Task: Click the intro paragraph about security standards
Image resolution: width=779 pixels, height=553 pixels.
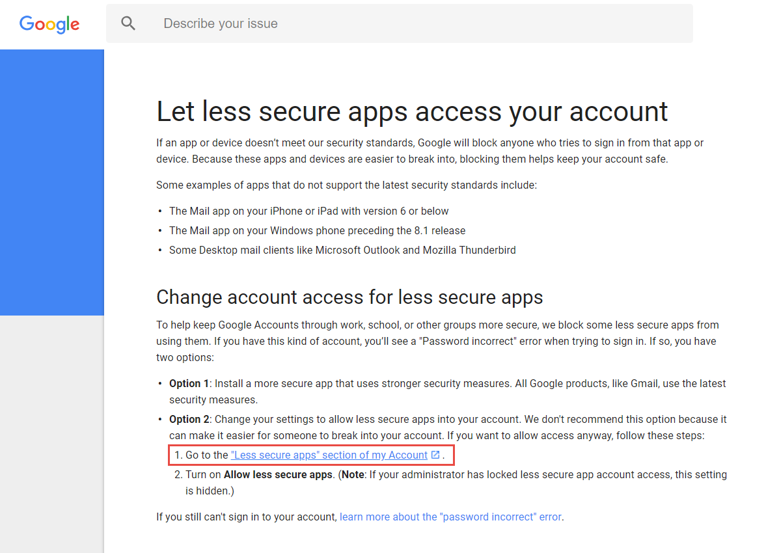Action: tap(430, 151)
